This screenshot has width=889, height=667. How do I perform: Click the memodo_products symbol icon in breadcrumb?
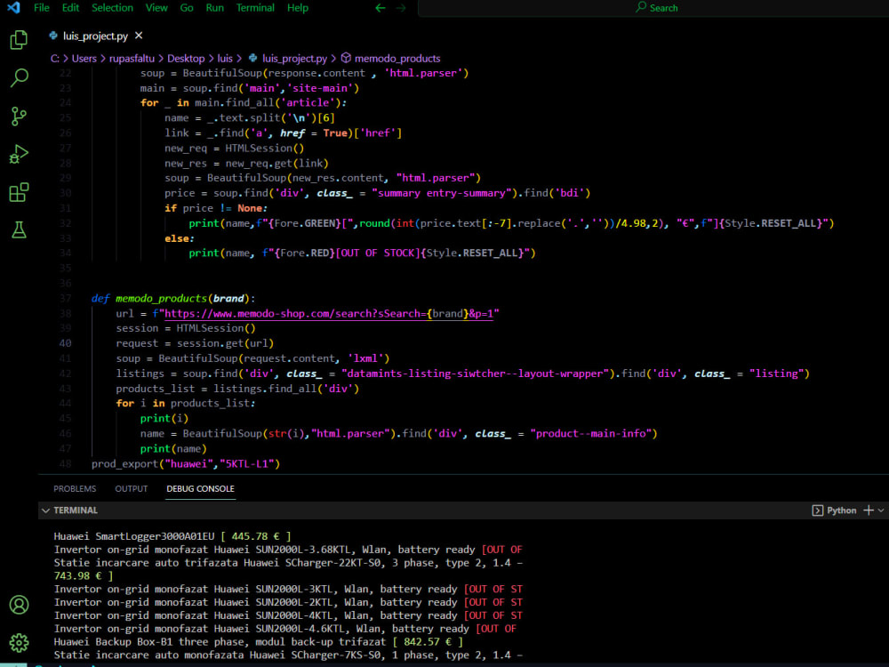pyautogui.click(x=346, y=58)
